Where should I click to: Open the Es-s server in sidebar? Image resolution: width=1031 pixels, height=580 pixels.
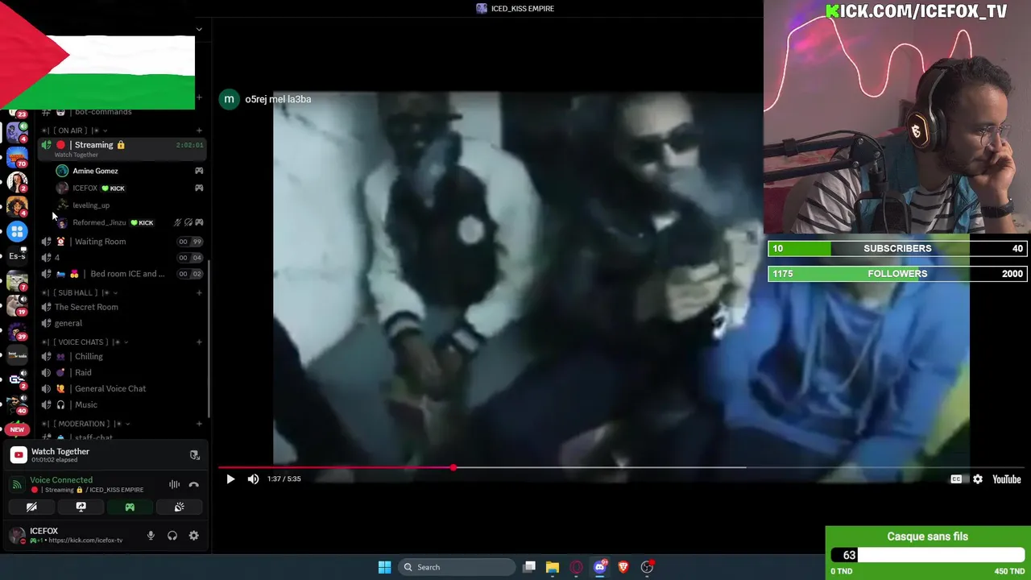point(17,256)
